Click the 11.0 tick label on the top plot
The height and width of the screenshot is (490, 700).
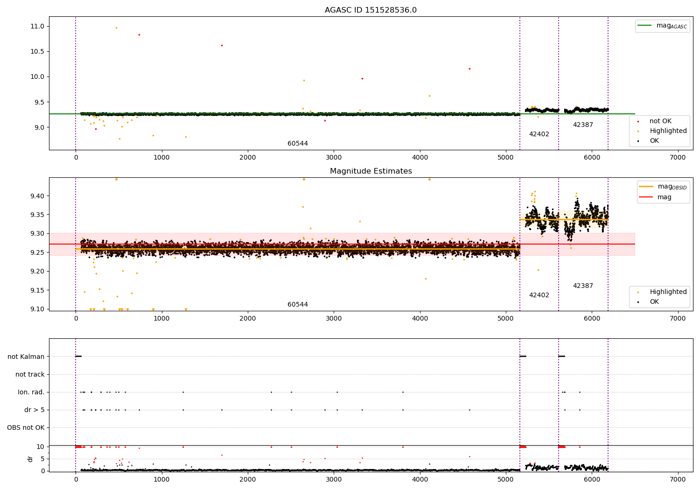pyautogui.click(x=37, y=27)
